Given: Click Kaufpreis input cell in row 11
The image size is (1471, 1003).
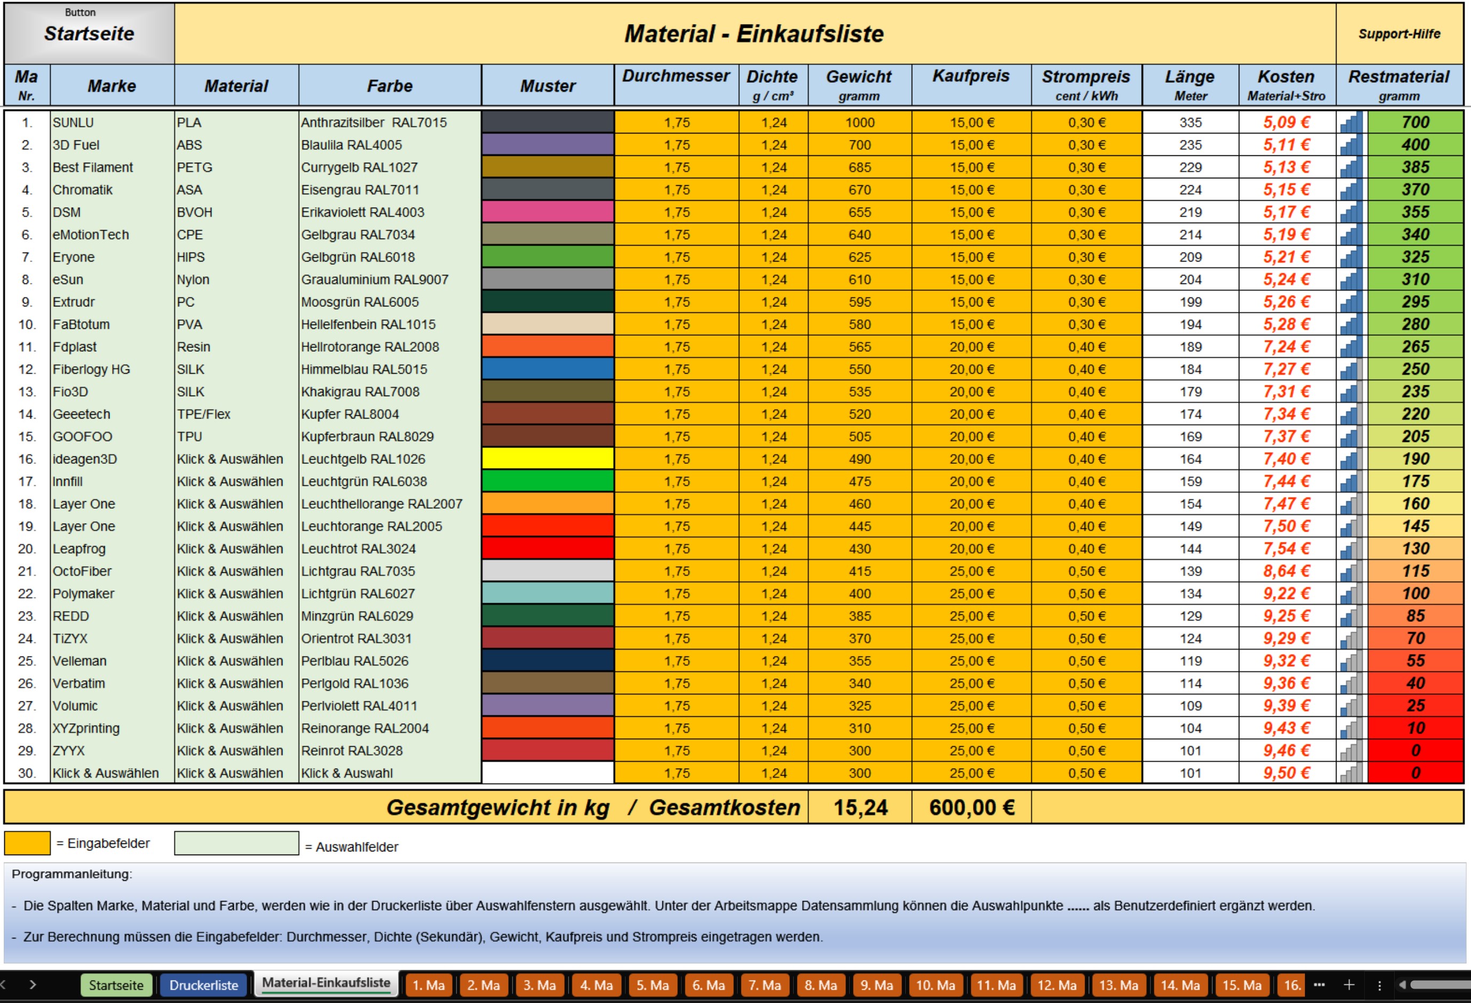Looking at the screenshot, I should (x=971, y=347).
